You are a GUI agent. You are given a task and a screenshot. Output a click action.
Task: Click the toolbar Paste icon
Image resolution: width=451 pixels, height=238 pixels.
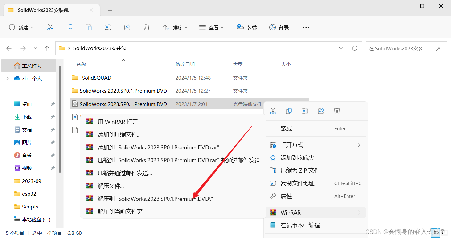tap(89, 27)
